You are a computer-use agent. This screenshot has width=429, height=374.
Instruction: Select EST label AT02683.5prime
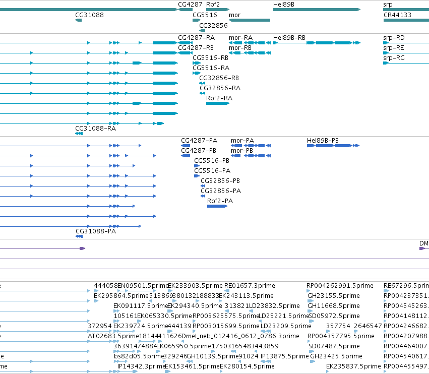pyautogui.click(x=113, y=336)
